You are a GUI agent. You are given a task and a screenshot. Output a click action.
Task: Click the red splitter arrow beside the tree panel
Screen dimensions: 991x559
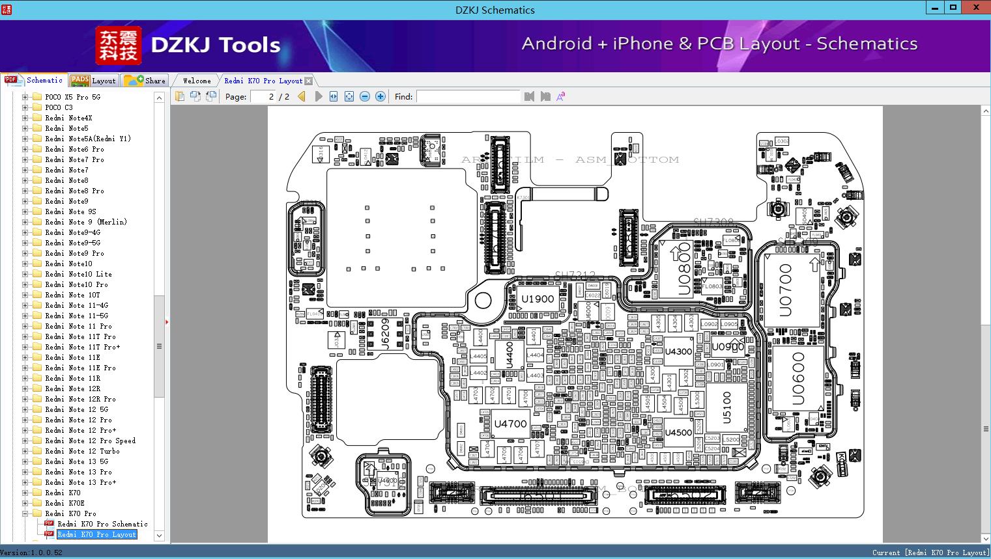[x=167, y=321]
